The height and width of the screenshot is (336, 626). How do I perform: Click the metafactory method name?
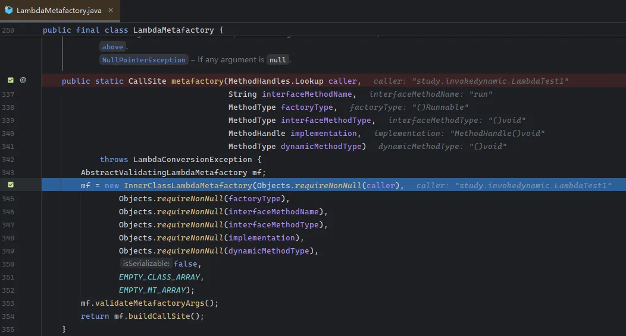point(197,81)
